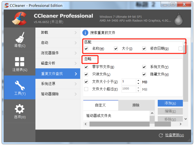Click the 文件大小小于 MB input field
The width and height of the screenshot is (194, 145).
pos(128,82)
